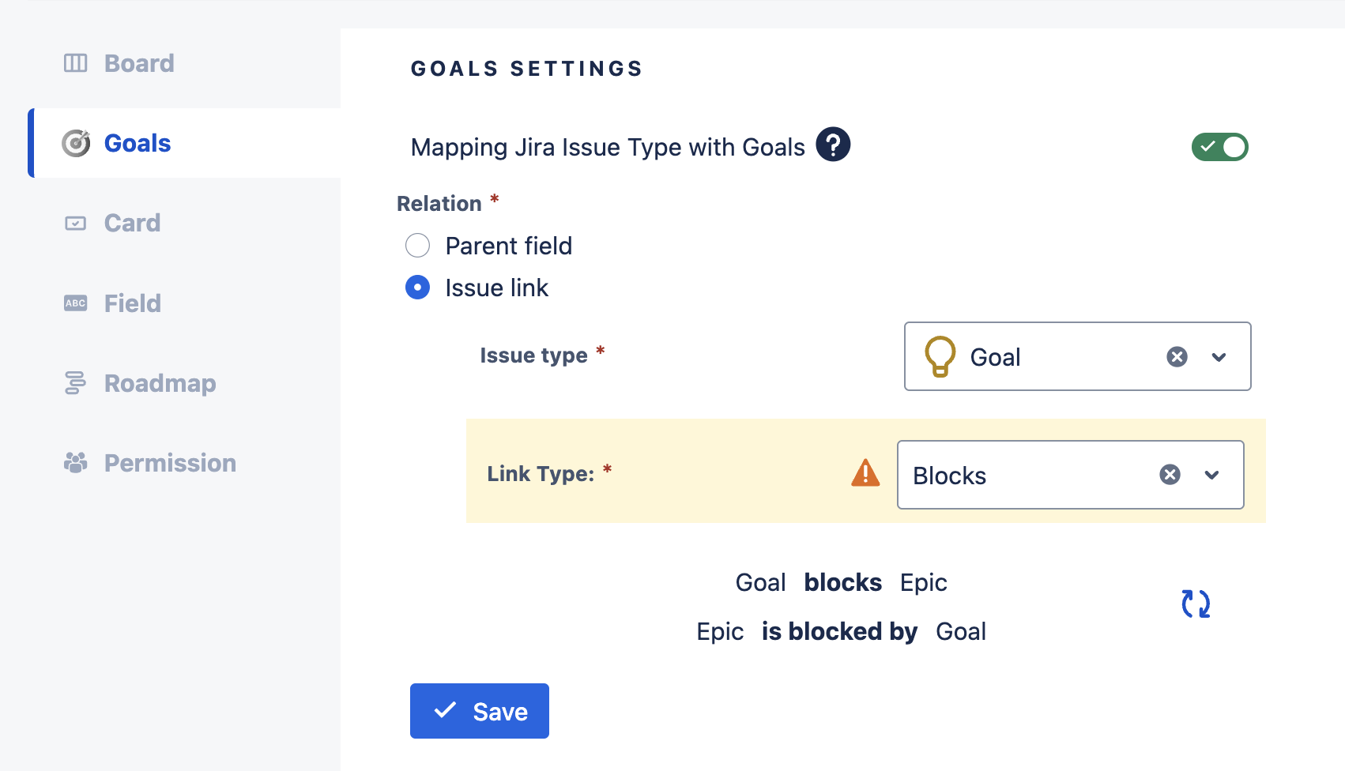The height and width of the screenshot is (771, 1345).
Task: Click the help question mark icon
Action: (x=833, y=145)
